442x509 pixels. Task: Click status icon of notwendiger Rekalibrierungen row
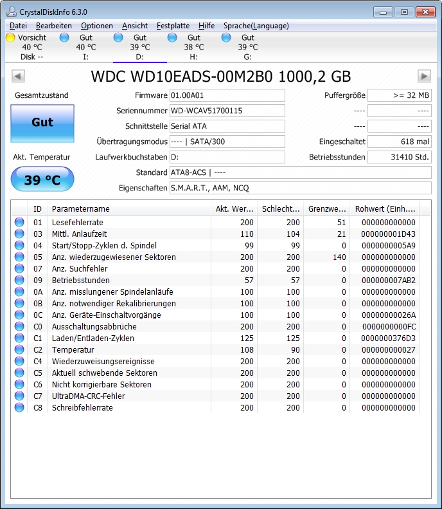(19, 303)
